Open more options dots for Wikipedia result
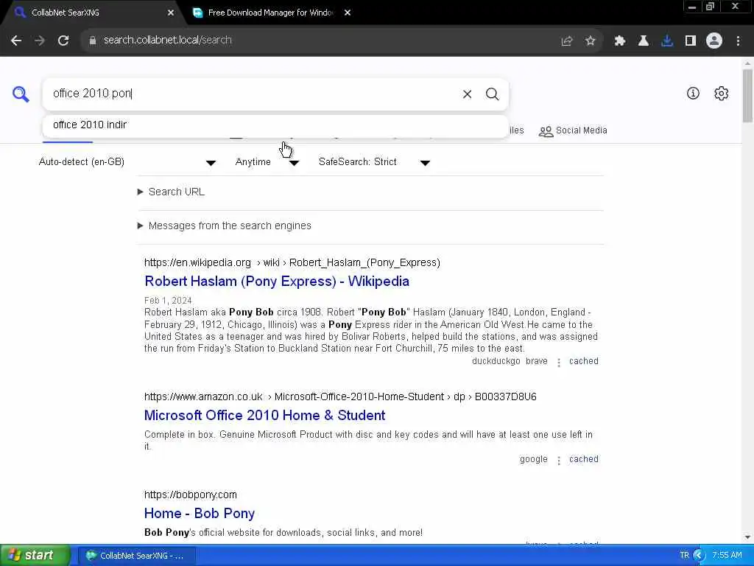This screenshot has width=754, height=566. click(x=559, y=363)
